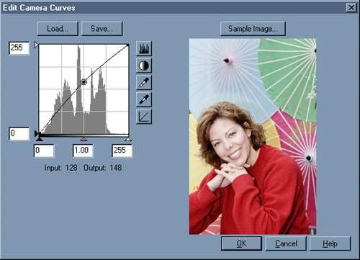This screenshot has width=360, height=260.
Task: Click the black input slider triangle
Action: [x=40, y=139]
